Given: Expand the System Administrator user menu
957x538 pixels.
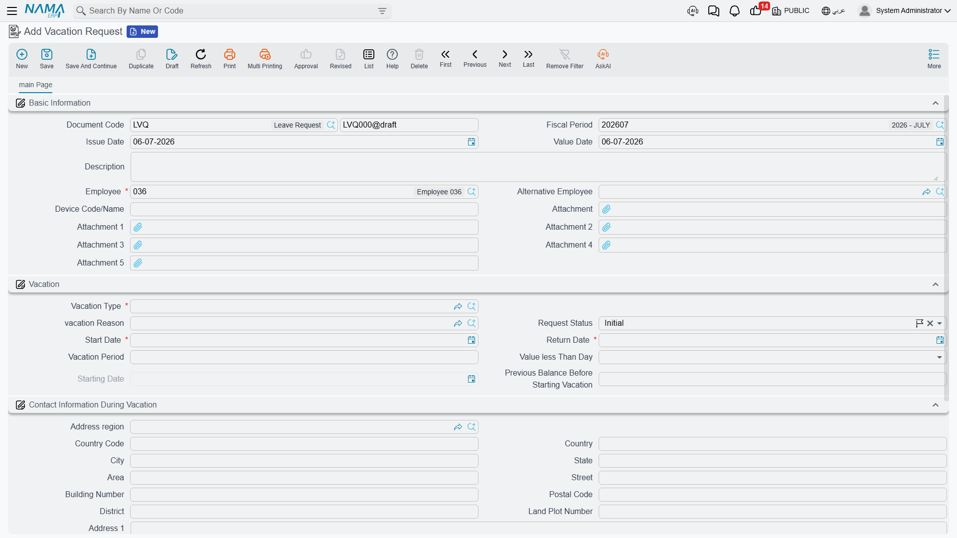Looking at the screenshot, I should [x=904, y=11].
